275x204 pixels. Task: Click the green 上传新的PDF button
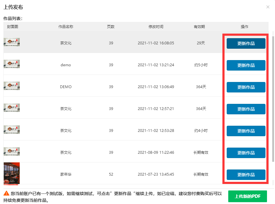point(248,196)
